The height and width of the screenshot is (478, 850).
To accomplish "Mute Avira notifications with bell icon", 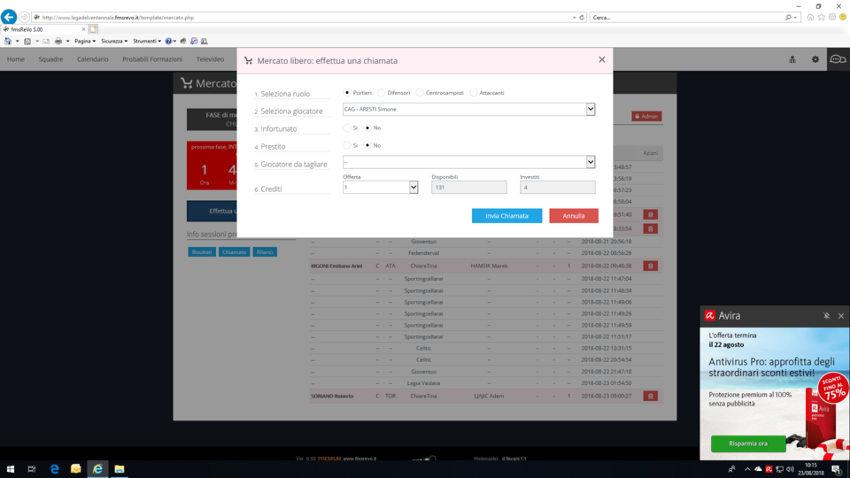I will point(826,316).
